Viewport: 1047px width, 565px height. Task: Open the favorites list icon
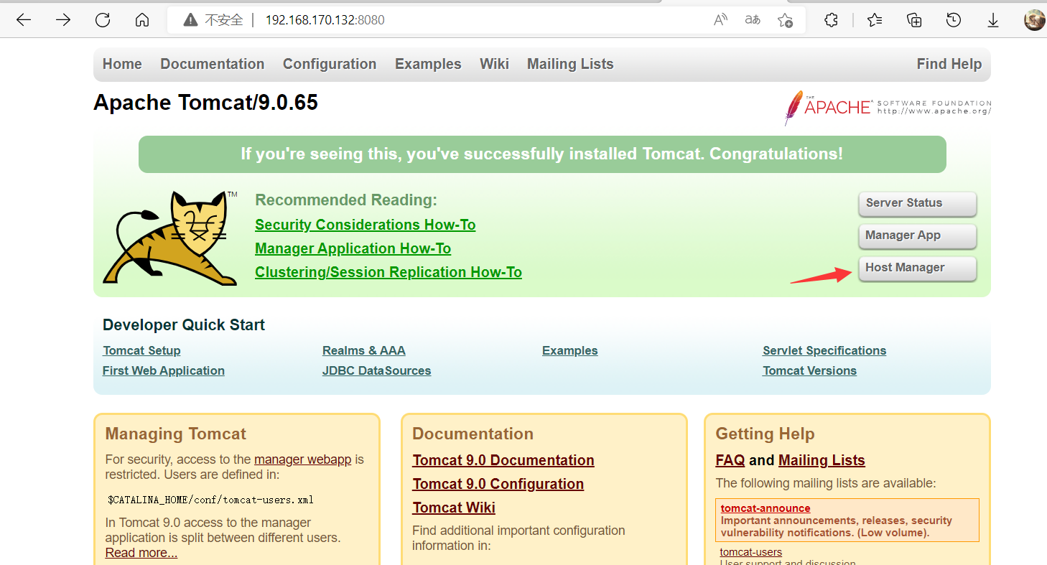coord(875,20)
